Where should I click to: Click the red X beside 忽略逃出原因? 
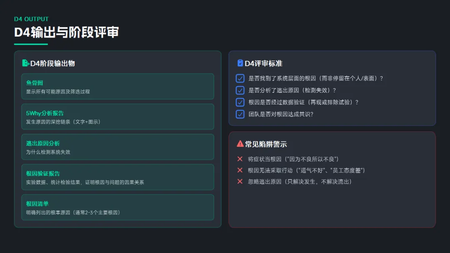[240, 181]
